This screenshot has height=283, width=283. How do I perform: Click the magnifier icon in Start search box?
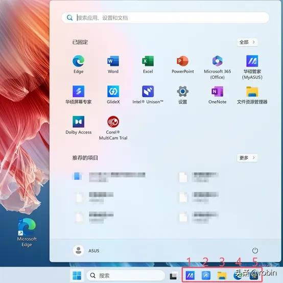(x=69, y=18)
